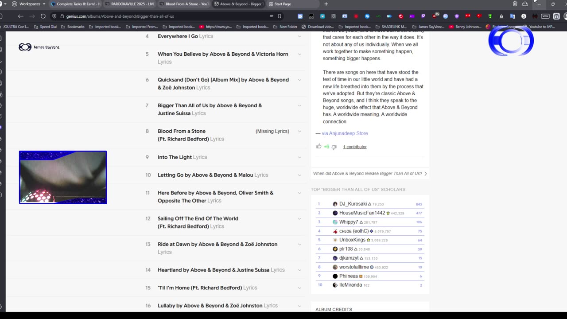Expand the Letting Go track chevron
This screenshot has height=319, width=567.
click(x=299, y=175)
